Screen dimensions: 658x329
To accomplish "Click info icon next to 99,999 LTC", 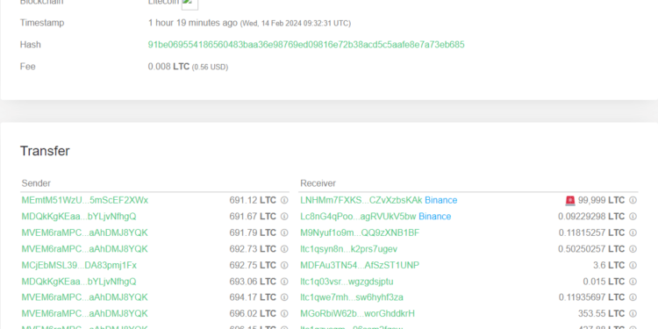I will tap(633, 200).
